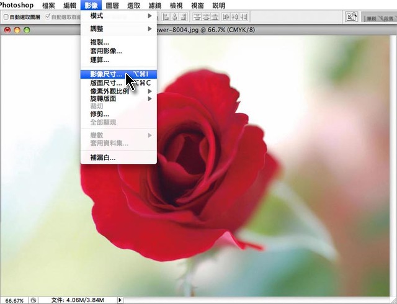Select 修剪... in the 影像 menu
397x304 pixels.
click(x=99, y=114)
